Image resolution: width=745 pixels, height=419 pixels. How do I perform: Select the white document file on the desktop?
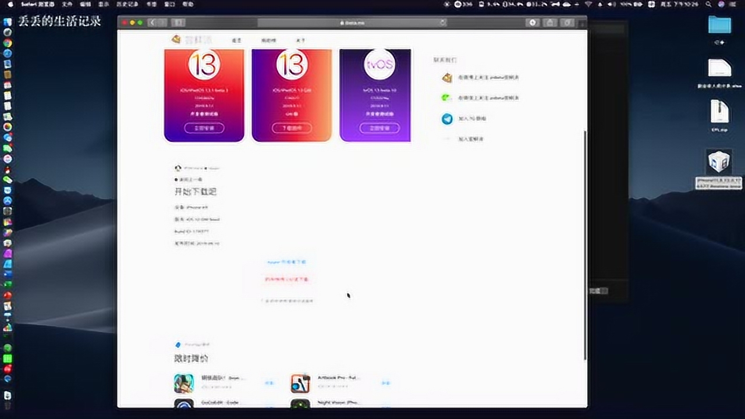[x=720, y=68]
